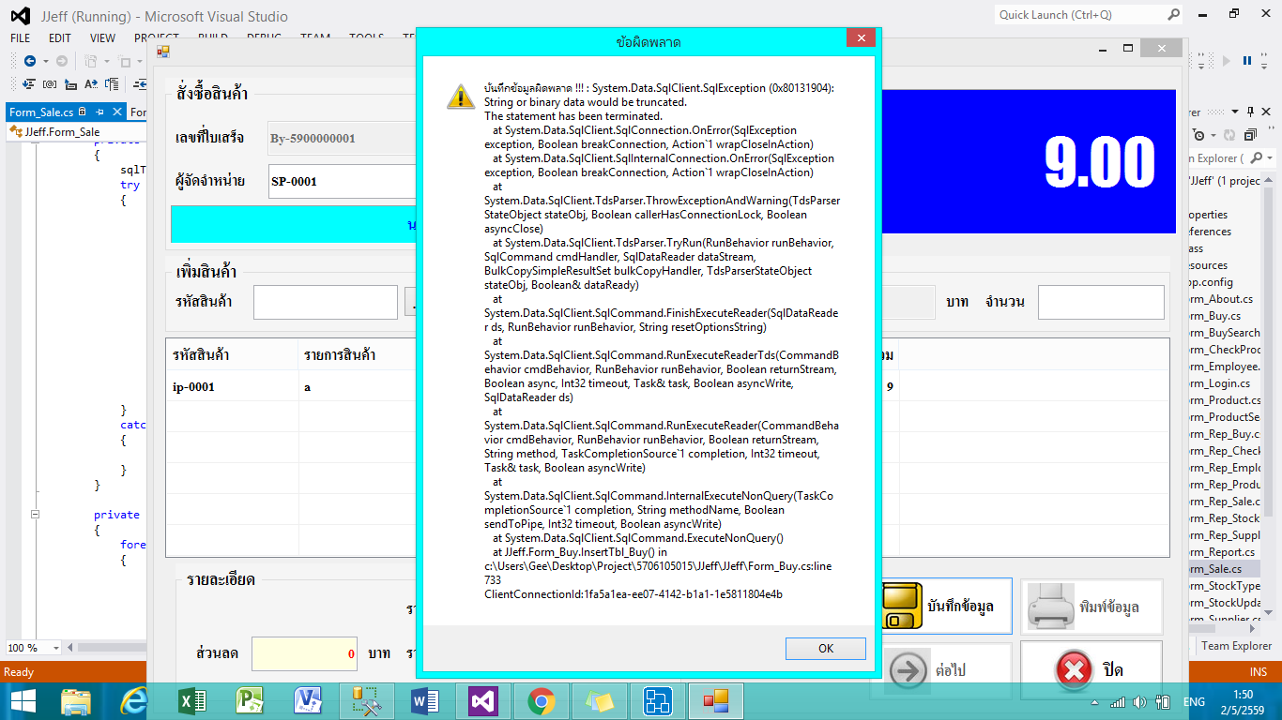Click volume speaker icon in system tray
The height and width of the screenshot is (720, 1282).
pos(1140,701)
